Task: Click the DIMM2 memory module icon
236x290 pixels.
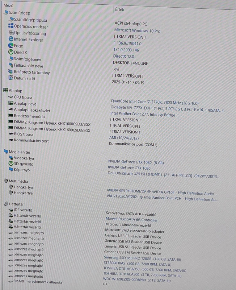Action: (11, 122)
